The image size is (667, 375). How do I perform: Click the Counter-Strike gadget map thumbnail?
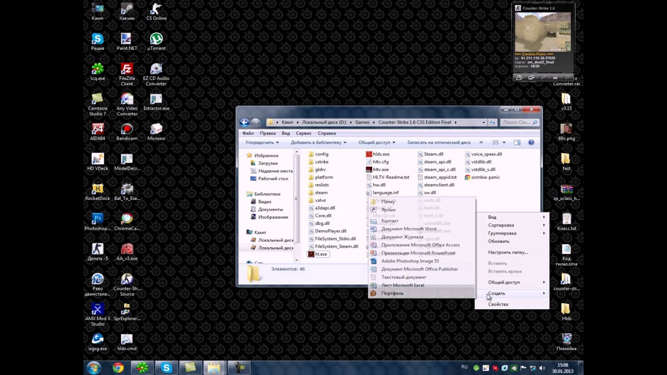542,32
